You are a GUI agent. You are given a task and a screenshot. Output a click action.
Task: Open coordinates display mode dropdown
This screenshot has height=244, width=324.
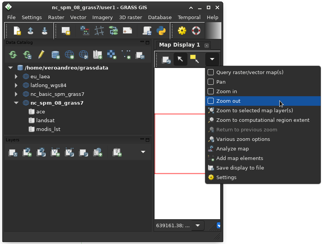point(198,225)
